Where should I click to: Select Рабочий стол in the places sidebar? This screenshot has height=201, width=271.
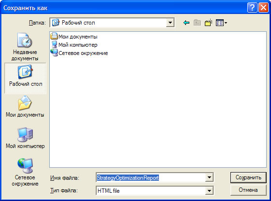[x=26, y=78]
